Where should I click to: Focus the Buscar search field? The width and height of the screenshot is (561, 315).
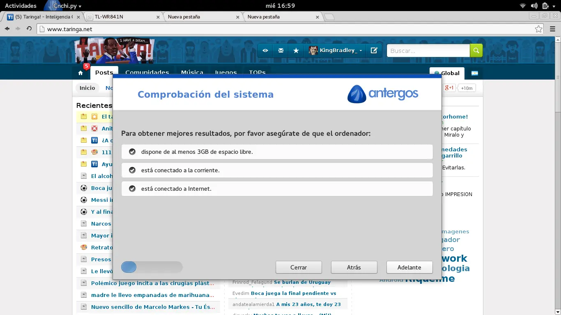[428, 50]
